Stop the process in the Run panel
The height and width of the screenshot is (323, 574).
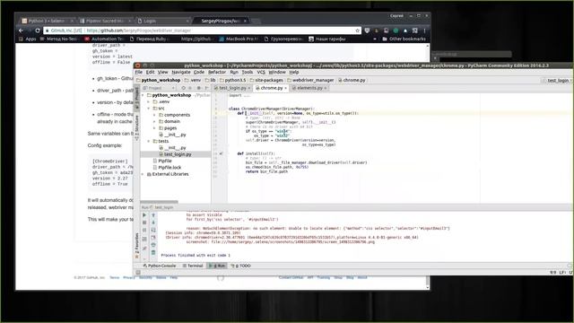144,223
